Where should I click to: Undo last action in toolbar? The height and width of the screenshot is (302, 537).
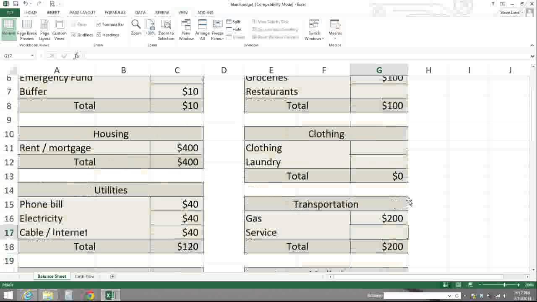coord(26,4)
